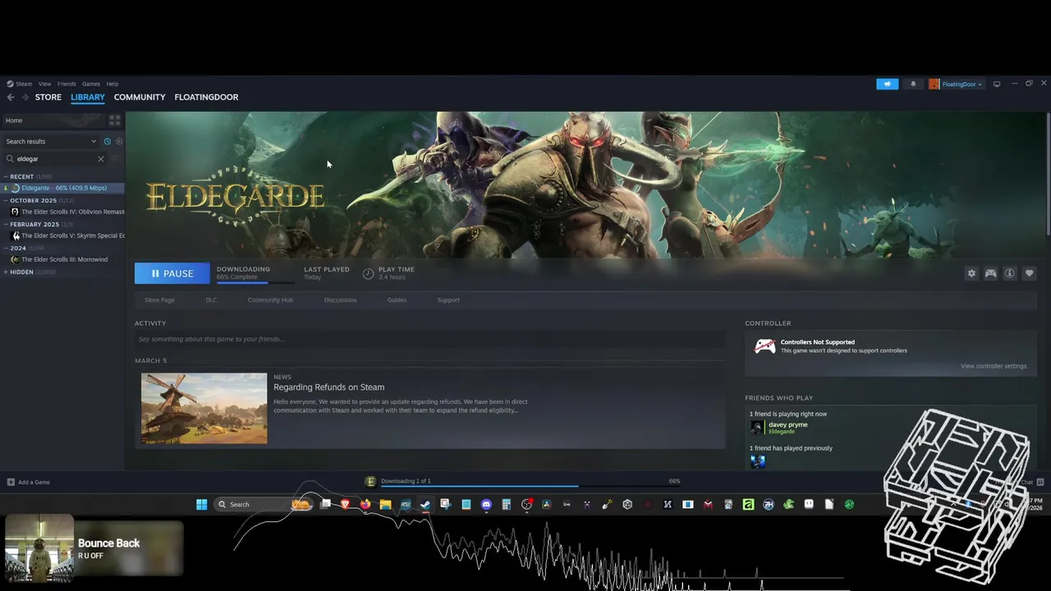
Task: Open View controller settings link
Action: coord(994,366)
